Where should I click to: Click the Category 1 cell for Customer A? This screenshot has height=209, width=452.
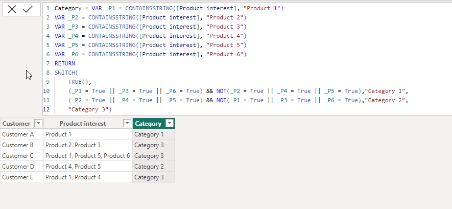(x=154, y=134)
